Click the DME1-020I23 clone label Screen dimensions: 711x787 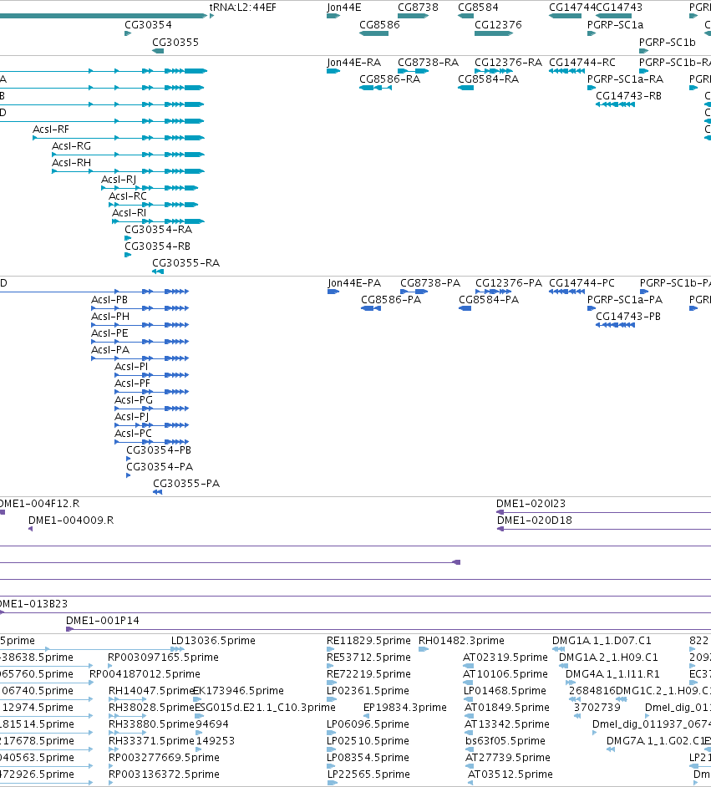(x=531, y=504)
